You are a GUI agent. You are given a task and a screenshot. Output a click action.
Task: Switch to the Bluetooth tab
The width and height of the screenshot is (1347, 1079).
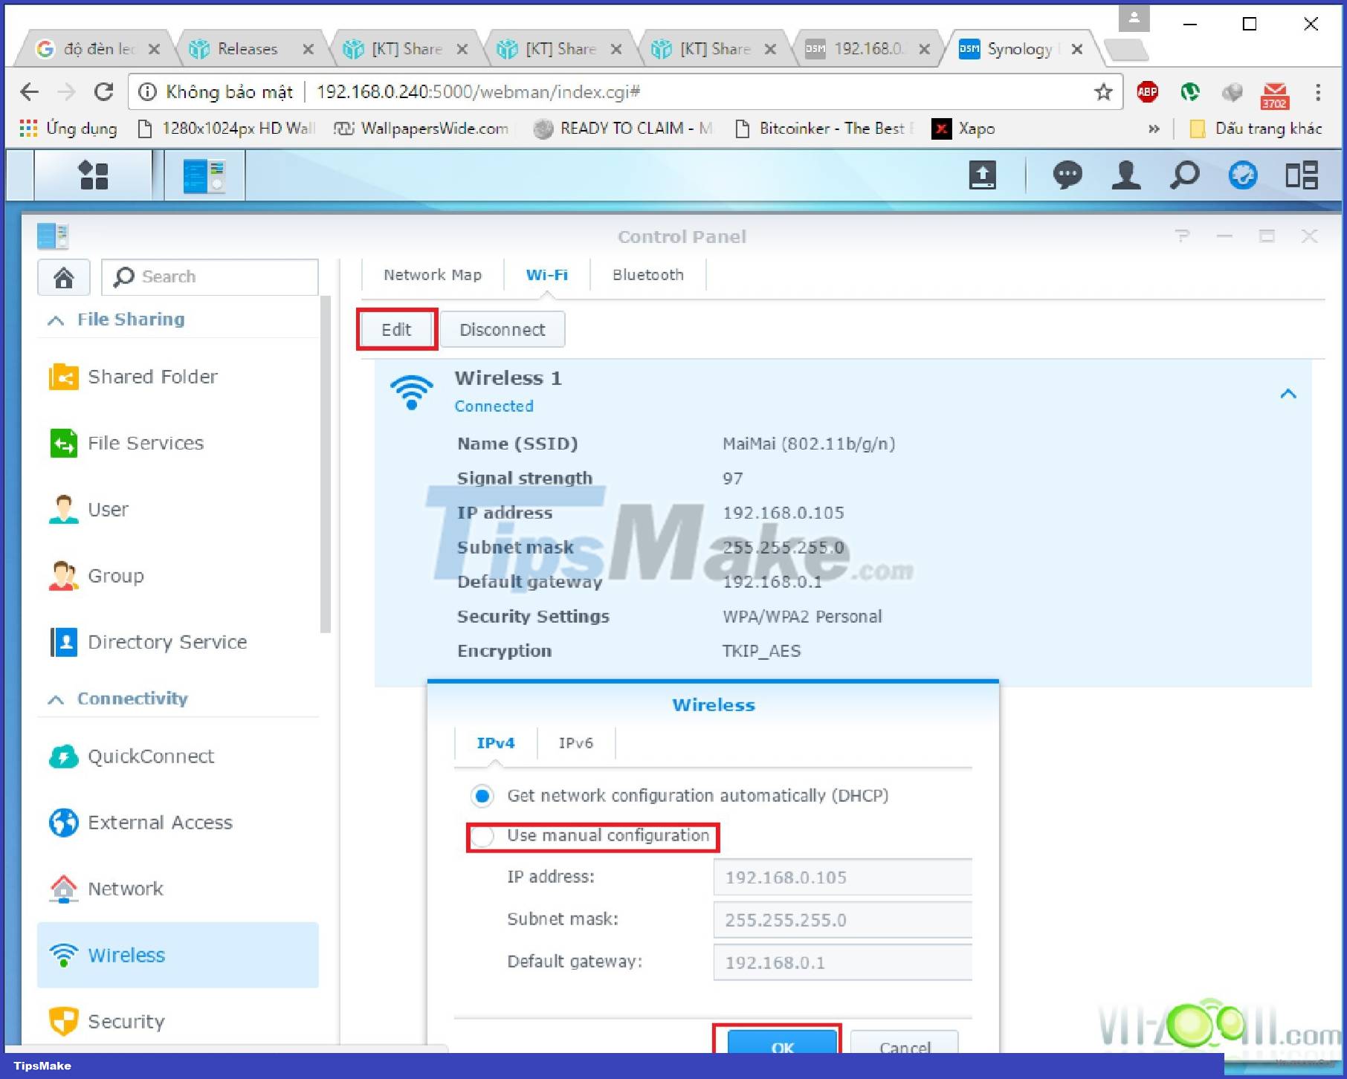(x=647, y=274)
